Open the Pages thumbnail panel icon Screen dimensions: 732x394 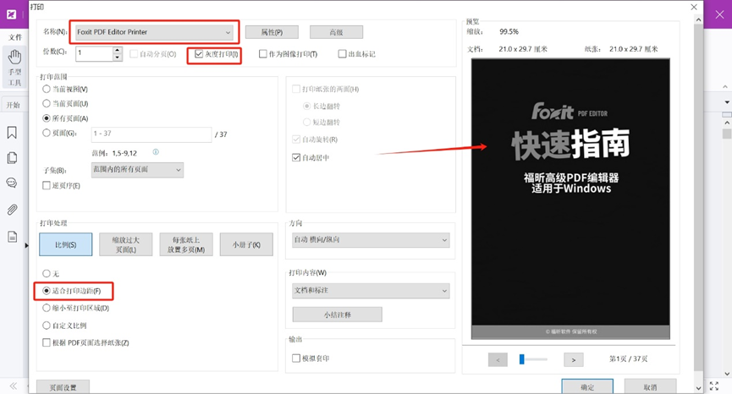[x=12, y=158]
